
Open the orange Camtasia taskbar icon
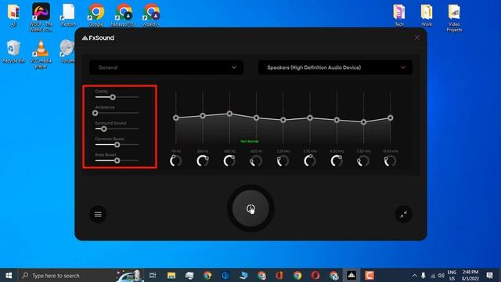click(x=369, y=275)
